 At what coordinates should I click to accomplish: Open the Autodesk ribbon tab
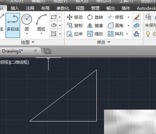[x=146, y=8]
